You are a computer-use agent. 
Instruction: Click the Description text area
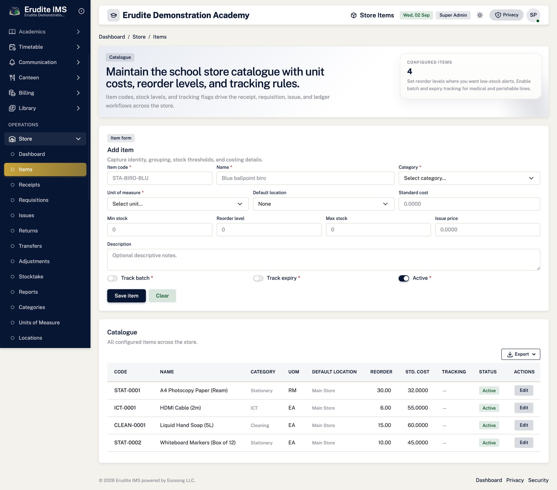pos(324,260)
